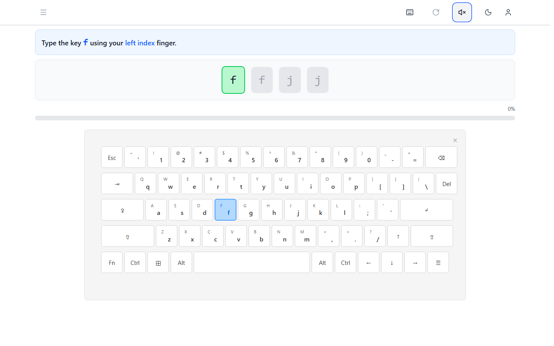The image size is (554, 346).
Task: Click the j key on keyboard
Action: 295,210
